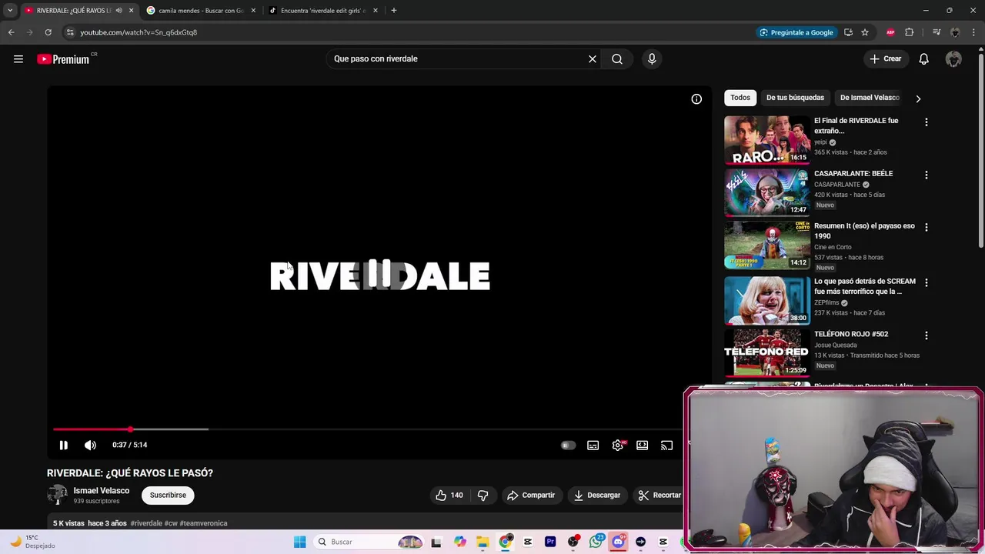Image resolution: width=985 pixels, height=554 pixels.
Task: Click the Crear button
Action: 886,59
